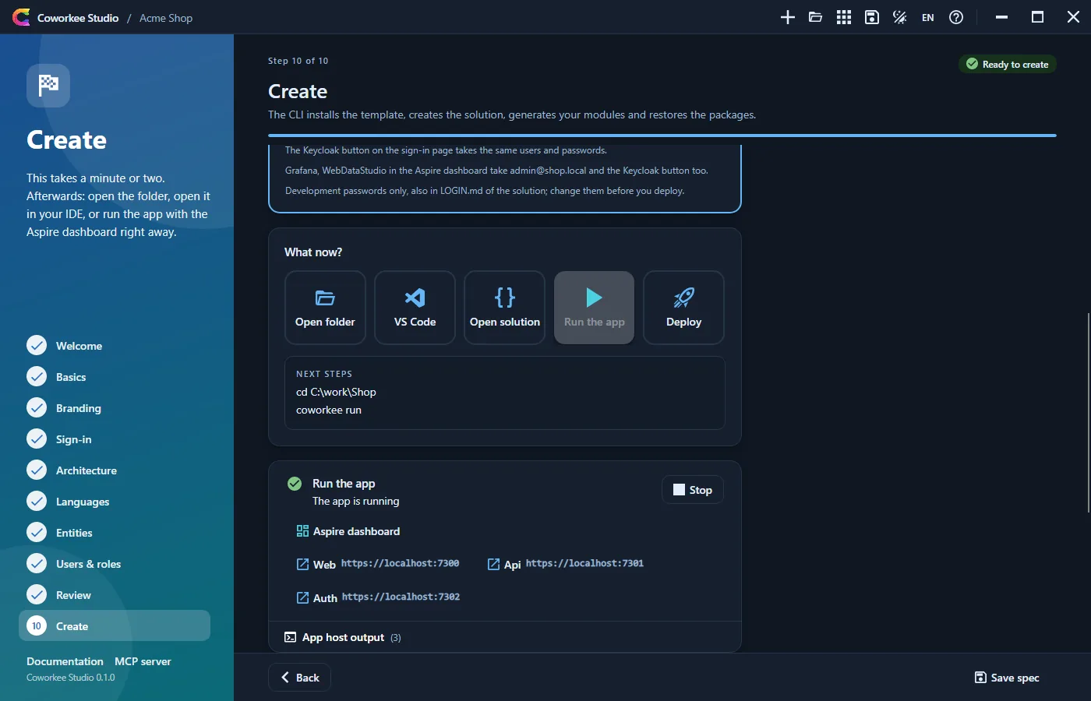Select the Create step in sidebar
This screenshot has width=1091, height=701.
(x=115, y=625)
